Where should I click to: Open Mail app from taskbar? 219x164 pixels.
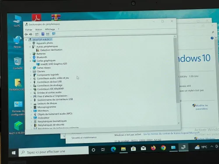(143, 148)
